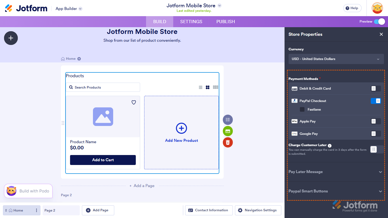Delete the product list using the red trash icon
The width and height of the screenshot is (388, 218).
(228, 142)
